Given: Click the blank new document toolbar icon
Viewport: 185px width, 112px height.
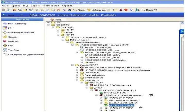Looking at the screenshot, I should tap(3, 10).
